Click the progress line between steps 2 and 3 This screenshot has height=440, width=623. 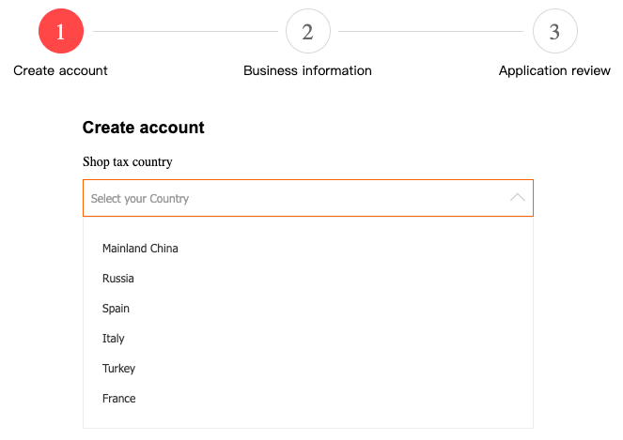coord(430,32)
